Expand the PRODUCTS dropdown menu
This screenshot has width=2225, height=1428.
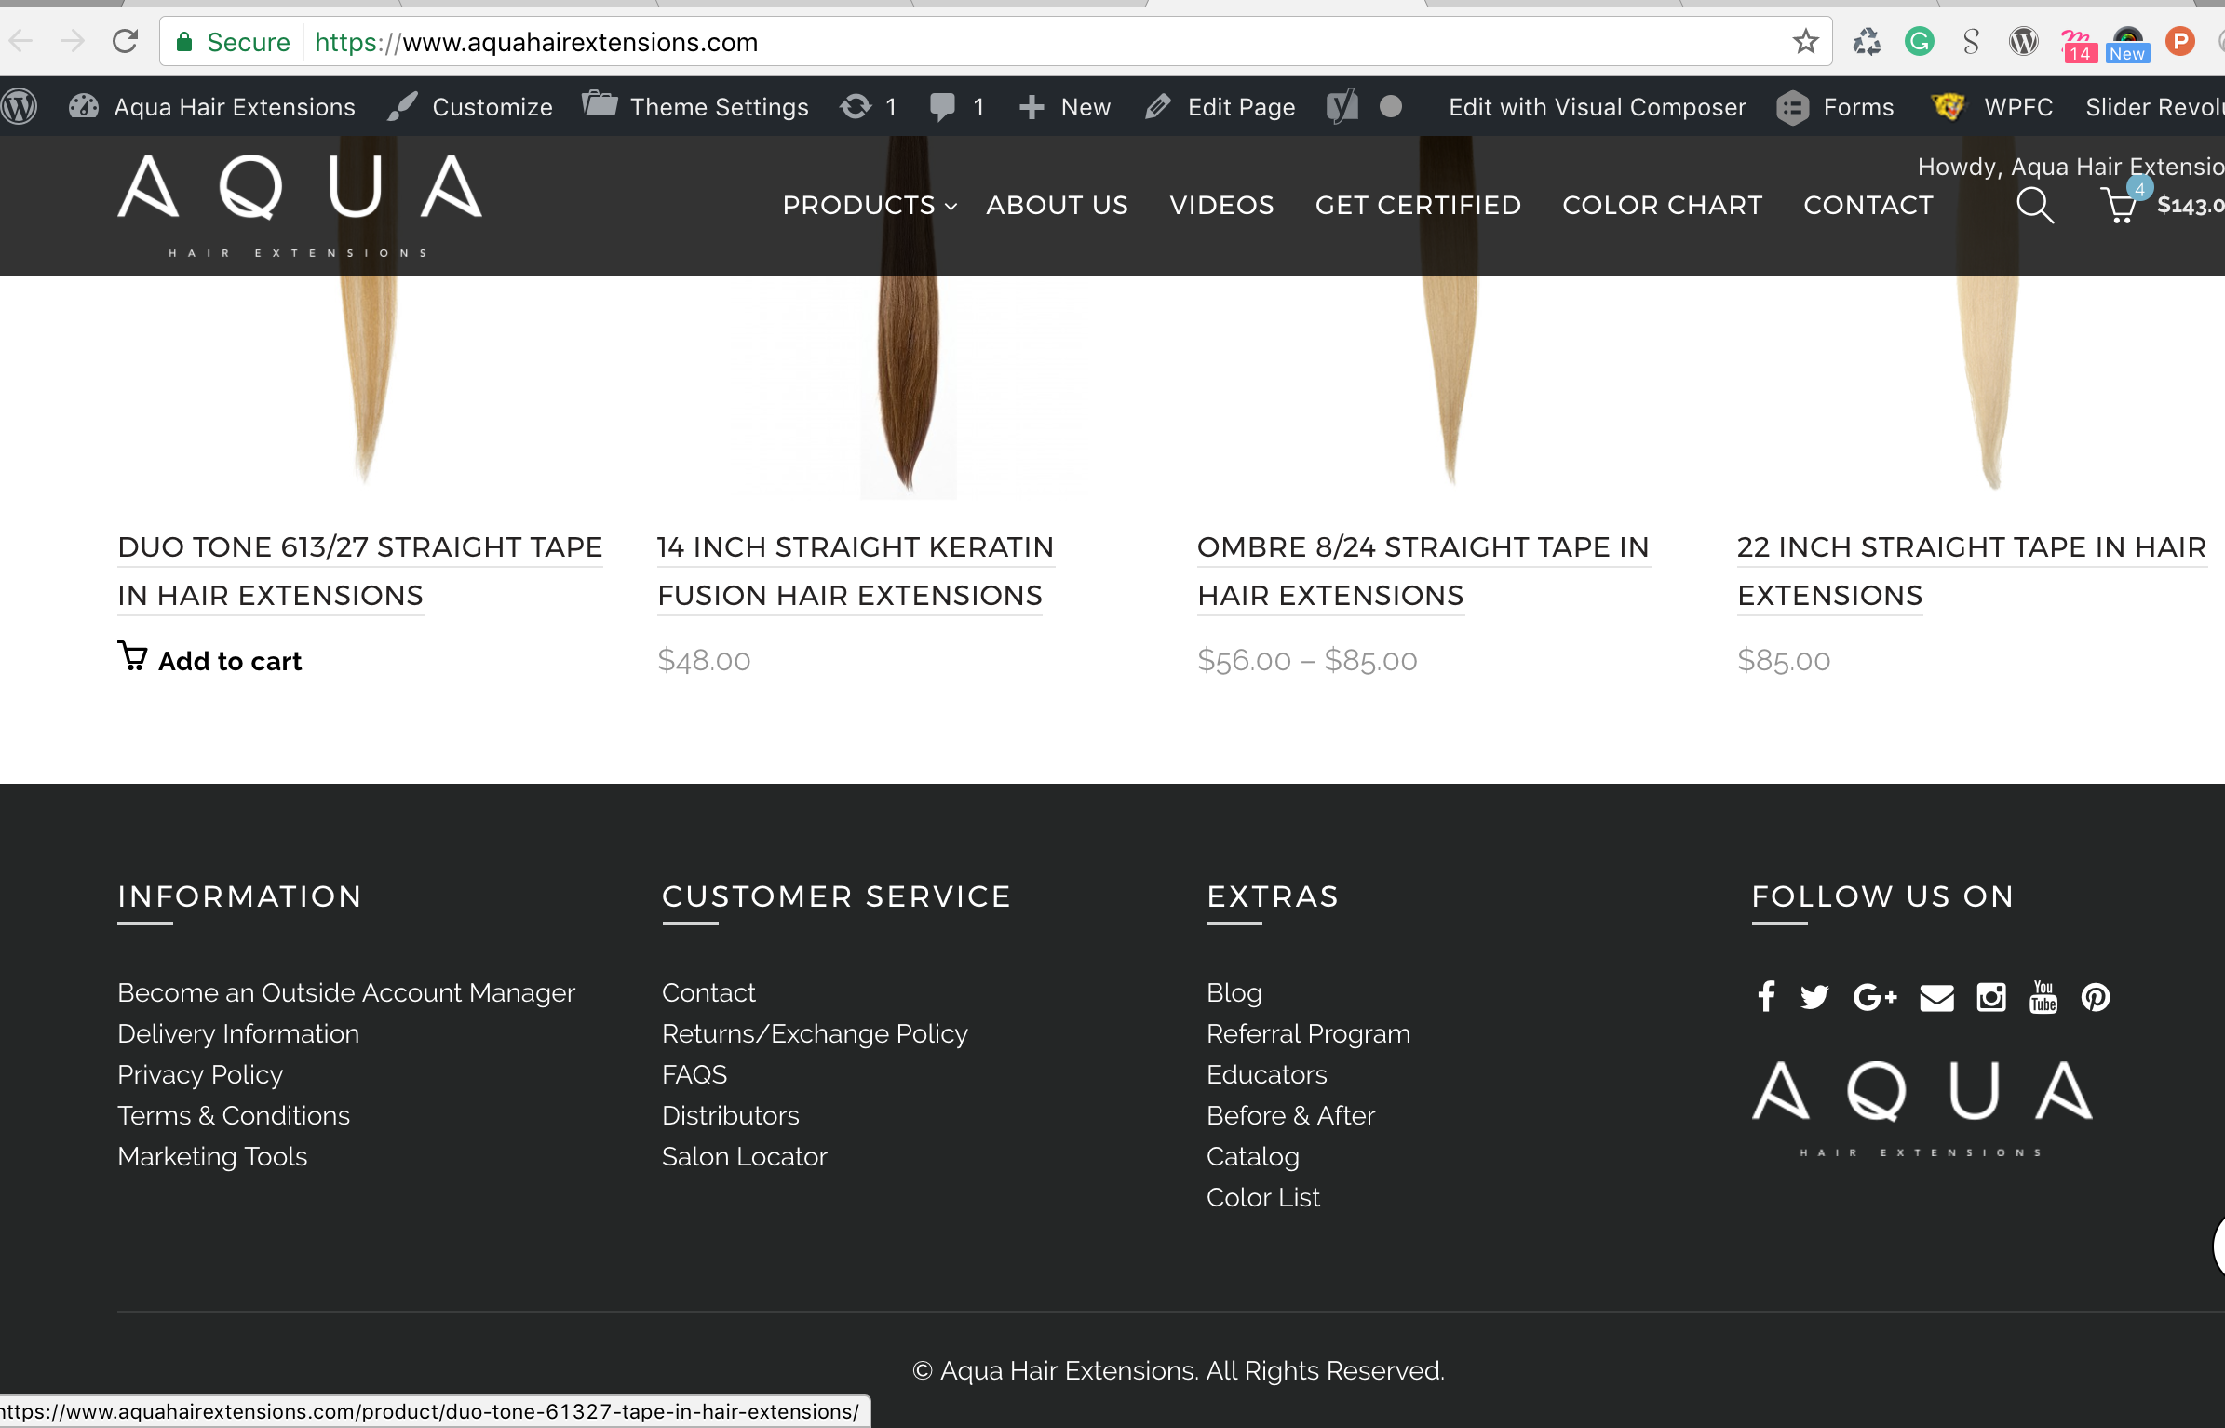[869, 205]
